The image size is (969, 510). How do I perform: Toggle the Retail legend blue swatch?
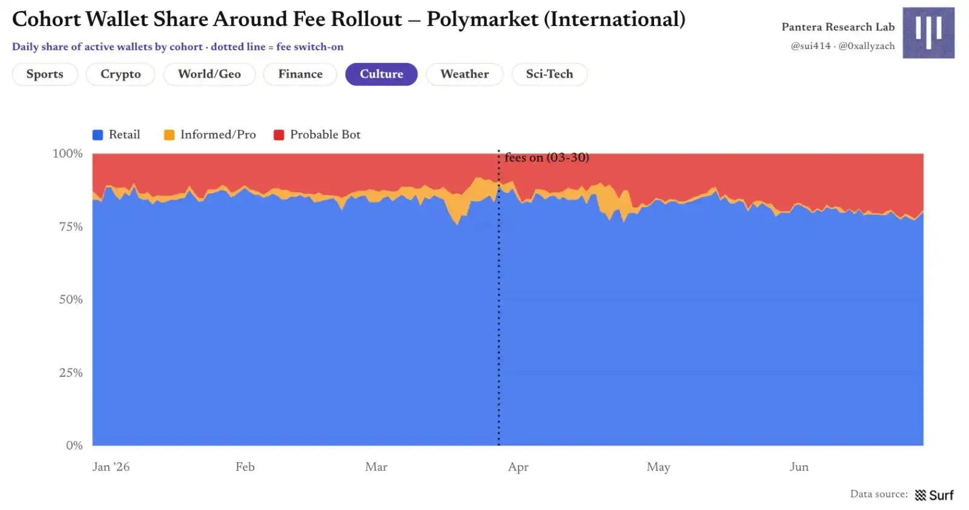pyautogui.click(x=98, y=135)
